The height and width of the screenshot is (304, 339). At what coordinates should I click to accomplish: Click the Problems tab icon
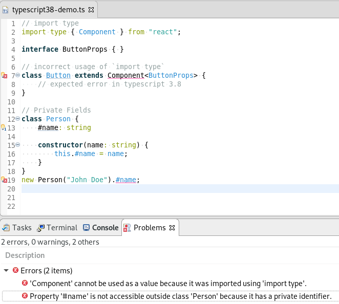click(x=127, y=228)
